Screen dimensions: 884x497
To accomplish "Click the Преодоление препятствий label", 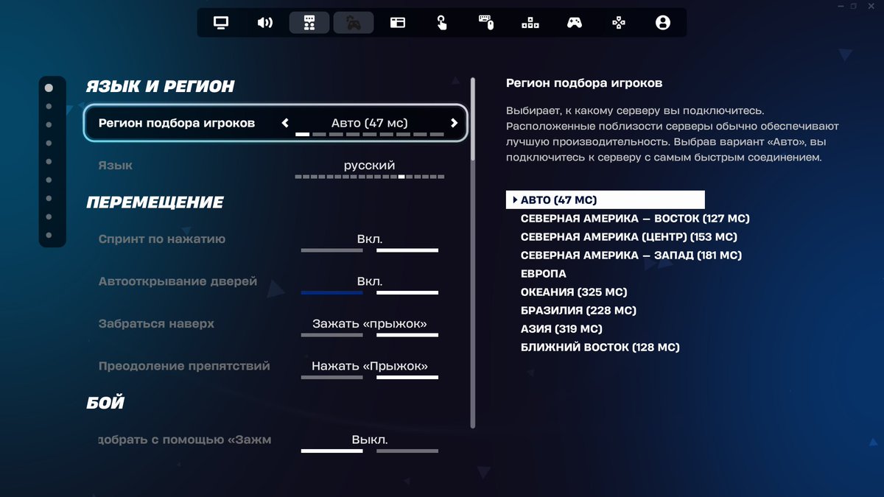I will click(184, 366).
